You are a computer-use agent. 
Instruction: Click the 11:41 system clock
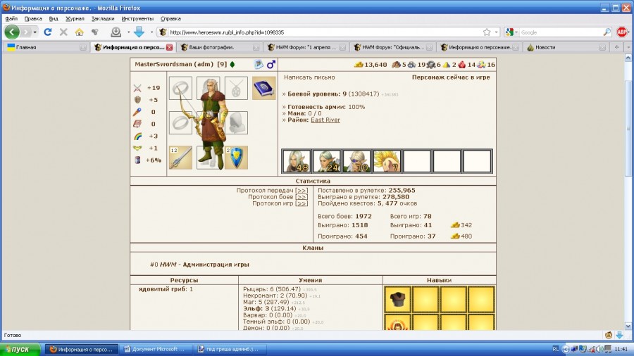coord(621,349)
